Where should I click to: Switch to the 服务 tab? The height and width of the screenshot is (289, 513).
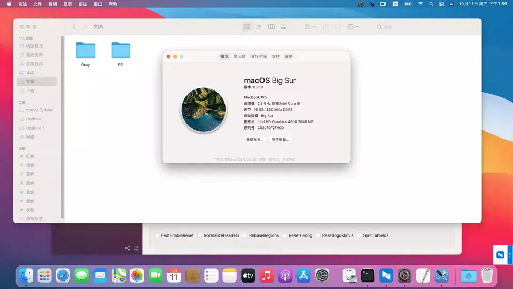click(289, 56)
